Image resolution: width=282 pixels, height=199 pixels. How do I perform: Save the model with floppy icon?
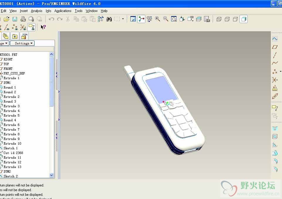click(x=15, y=19)
